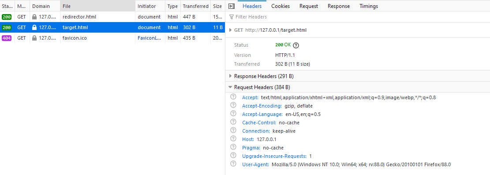
Task: Click the Mozilla/5.0 User-Agent value
Action: point(361,164)
